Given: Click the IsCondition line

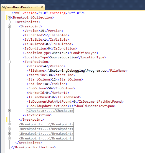Looking at the screenshot, I should click(x=50, y=48).
